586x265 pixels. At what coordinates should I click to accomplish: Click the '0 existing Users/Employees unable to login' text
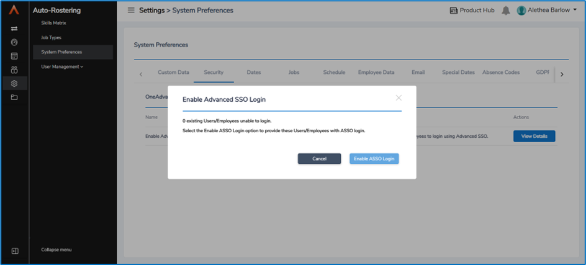click(227, 121)
